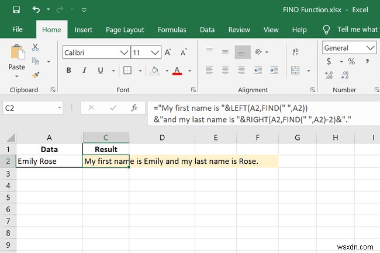Screen dimensions: 380x253
Task: Click the Undo arrow icon
Action: pyautogui.click(x=37, y=10)
